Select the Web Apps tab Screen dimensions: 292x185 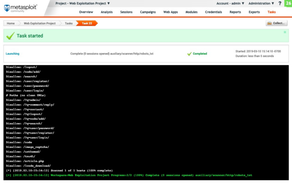(171, 12)
